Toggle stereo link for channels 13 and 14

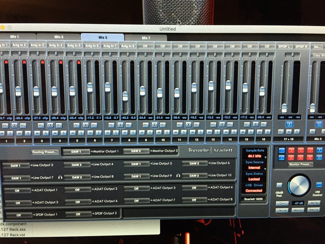click(222, 124)
